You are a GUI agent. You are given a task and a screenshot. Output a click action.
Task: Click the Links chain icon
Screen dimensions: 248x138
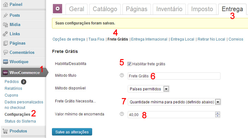[x=6, y=34]
